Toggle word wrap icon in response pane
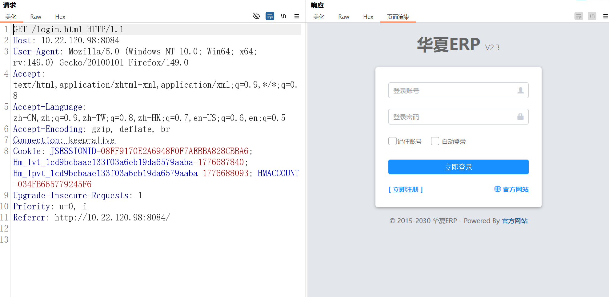Screen dimensions: 609x297 [579, 16]
